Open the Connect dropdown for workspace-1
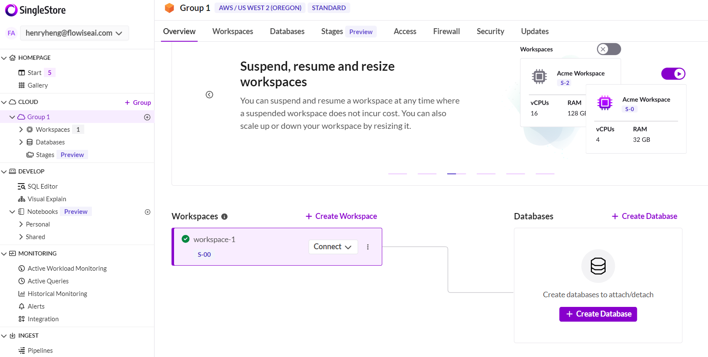The height and width of the screenshot is (357, 708). (333, 247)
